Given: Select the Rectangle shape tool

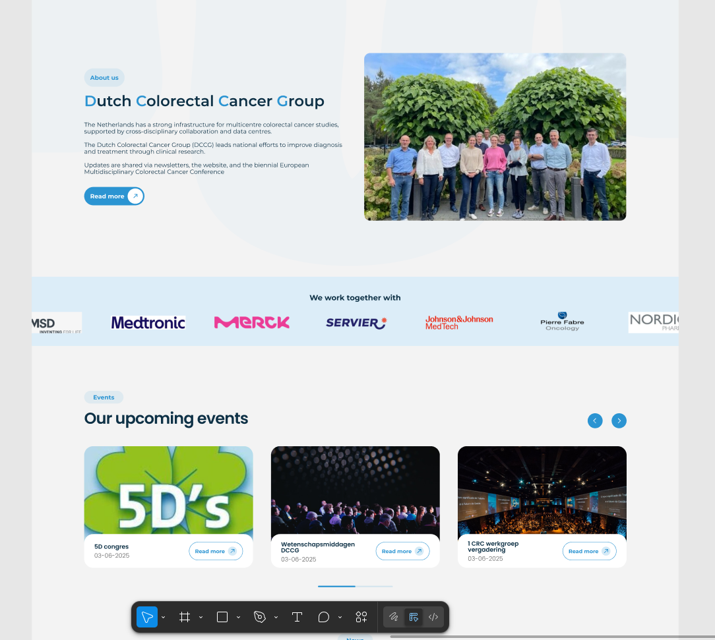Looking at the screenshot, I should coord(222,617).
